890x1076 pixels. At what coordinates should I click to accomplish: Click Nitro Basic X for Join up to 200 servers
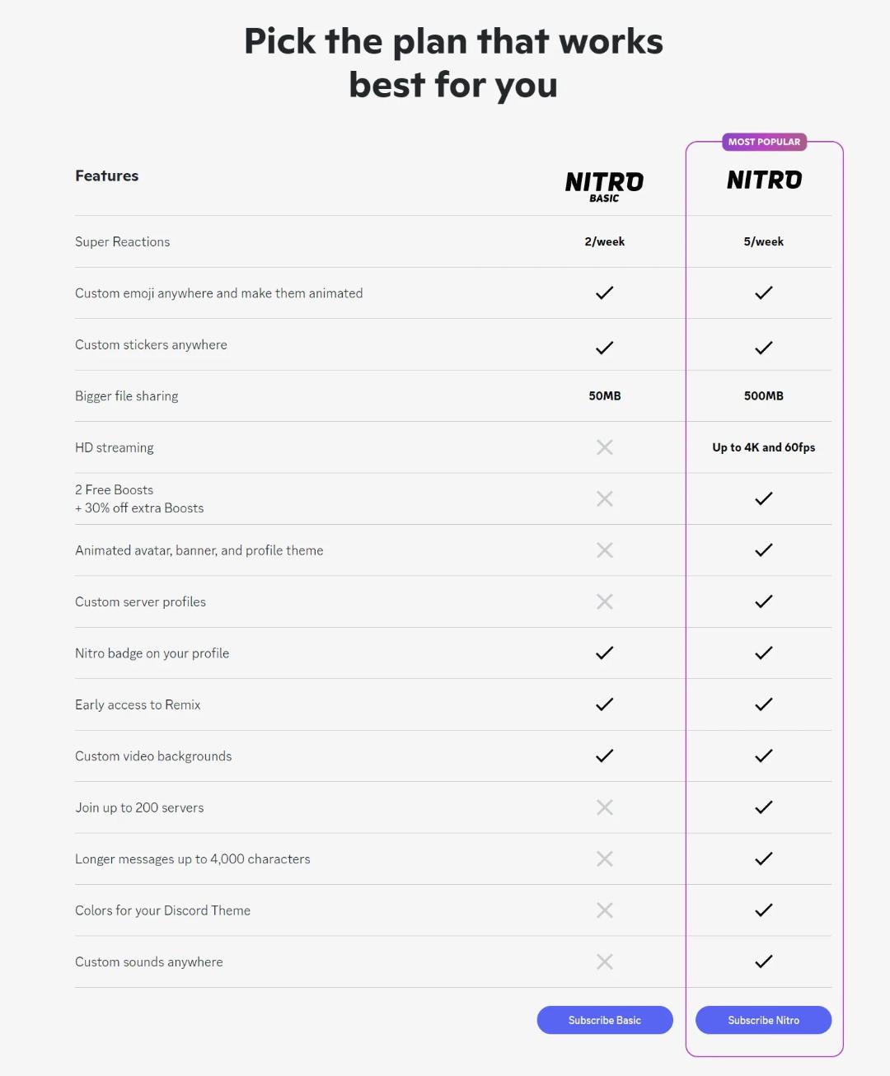(x=605, y=807)
